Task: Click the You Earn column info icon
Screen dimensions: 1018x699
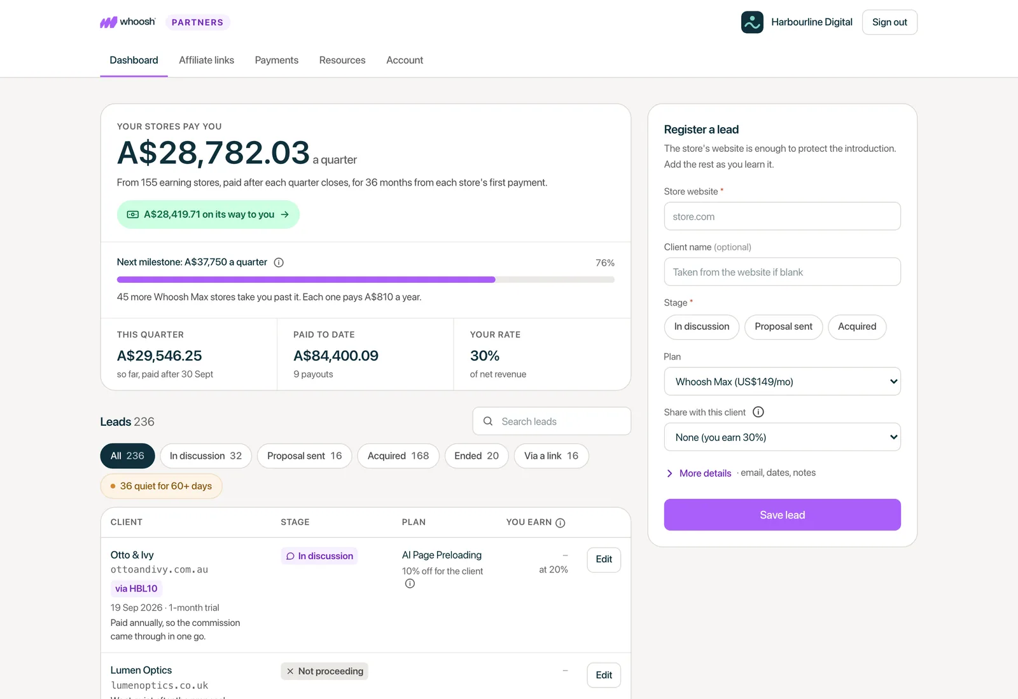Action: (561, 523)
